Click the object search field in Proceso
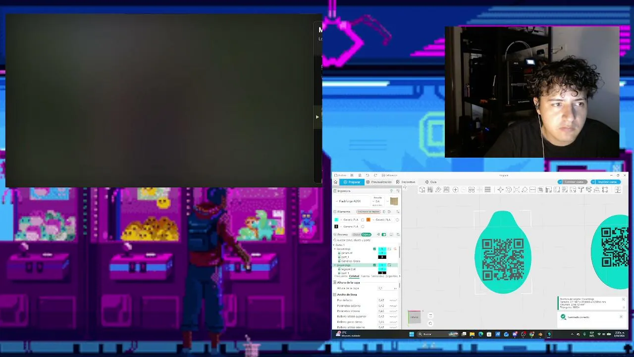This screenshot has height=357, width=634. click(366, 240)
